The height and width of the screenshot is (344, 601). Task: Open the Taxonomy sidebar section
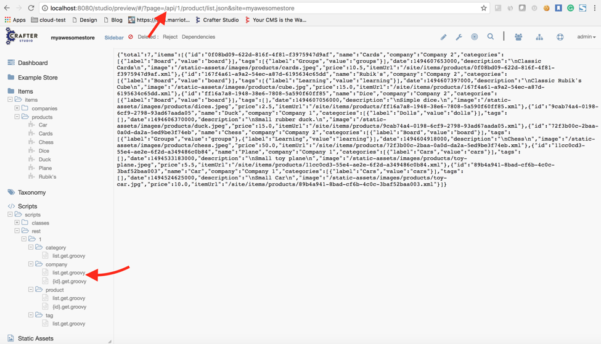[31, 192]
